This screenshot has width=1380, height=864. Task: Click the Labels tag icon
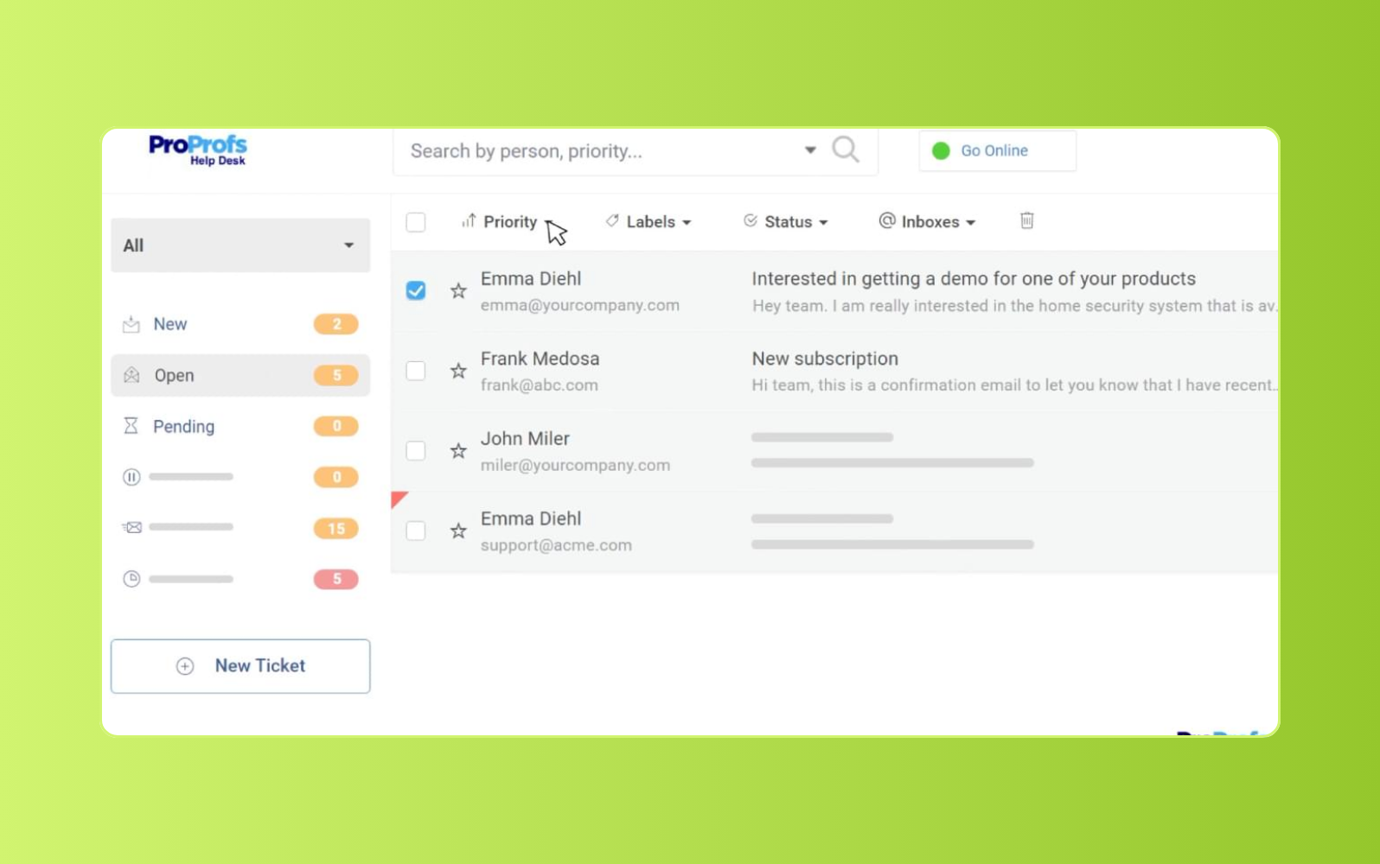point(612,220)
